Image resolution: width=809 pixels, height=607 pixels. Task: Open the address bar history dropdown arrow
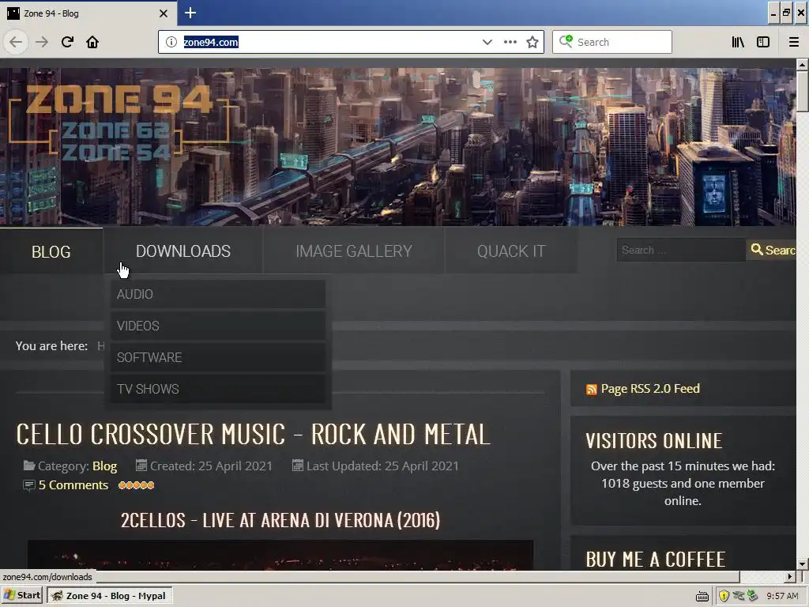(487, 42)
